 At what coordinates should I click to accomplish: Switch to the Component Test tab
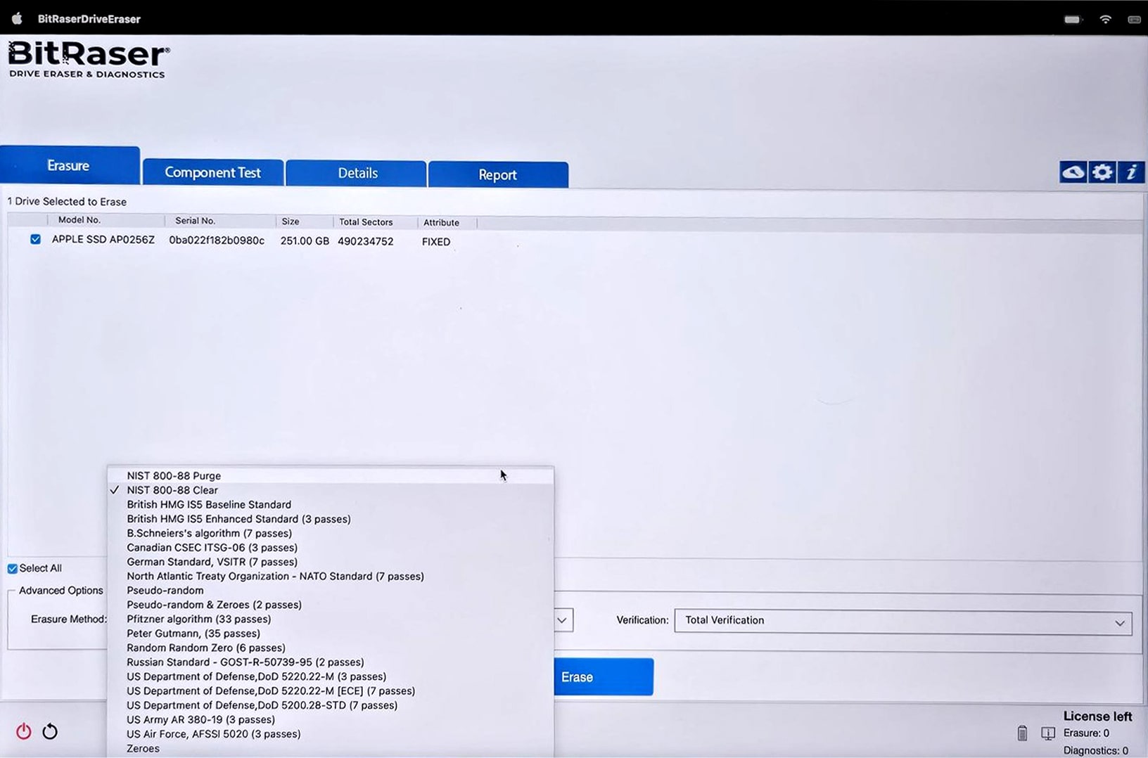213,172
